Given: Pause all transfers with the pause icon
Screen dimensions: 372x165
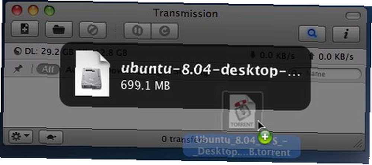Looking at the screenshot, I should (138, 31).
